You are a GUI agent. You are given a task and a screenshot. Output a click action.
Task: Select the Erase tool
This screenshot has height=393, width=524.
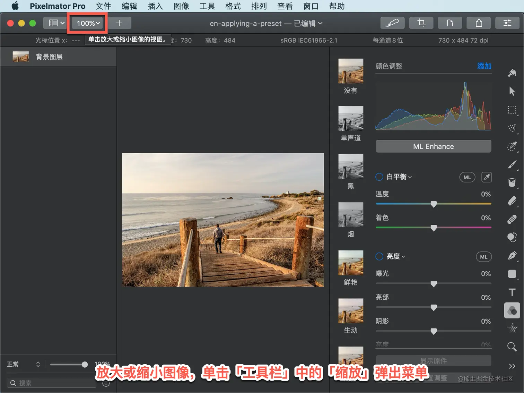click(512, 201)
